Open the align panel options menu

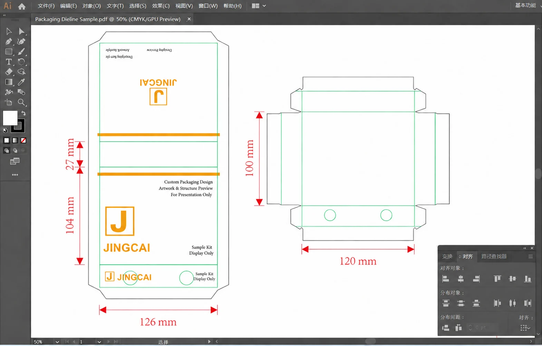tap(531, 256)
